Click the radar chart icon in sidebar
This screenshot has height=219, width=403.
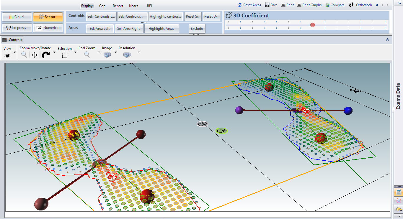(399, 201)
